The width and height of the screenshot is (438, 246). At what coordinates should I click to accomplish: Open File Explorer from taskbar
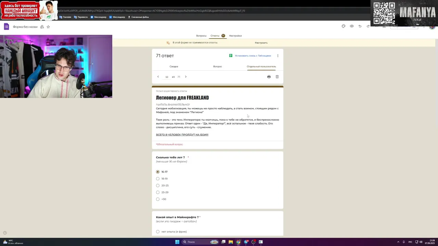tap(231, 242)
